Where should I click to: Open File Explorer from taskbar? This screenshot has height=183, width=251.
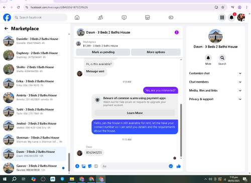point(72,179)
